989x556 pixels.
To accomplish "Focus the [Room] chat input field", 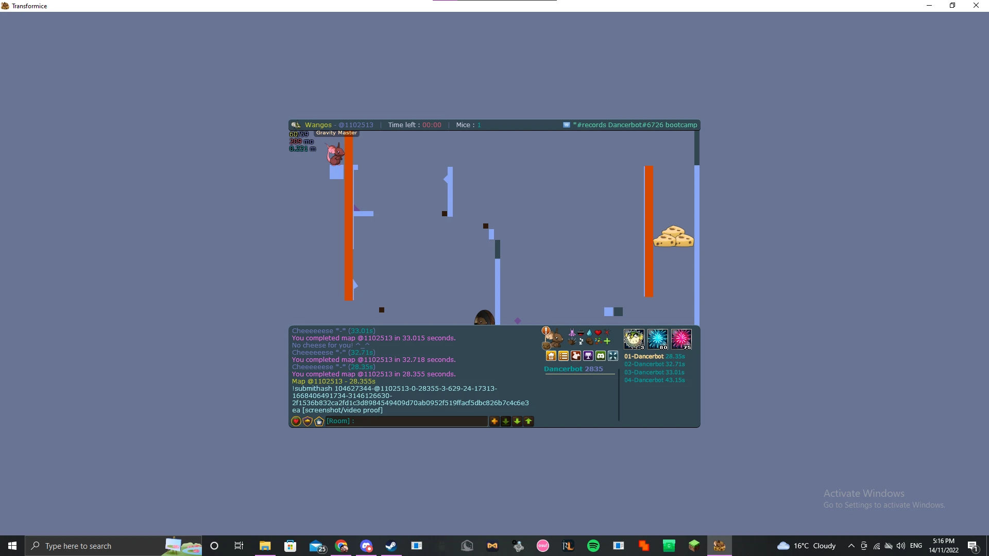I will pyautogui.click(x=407, y=421).
